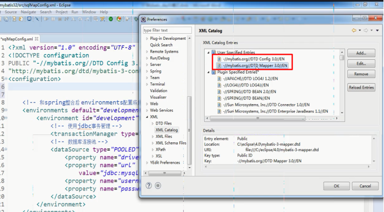Confirm preferences with OK

(x=336, y=186)
